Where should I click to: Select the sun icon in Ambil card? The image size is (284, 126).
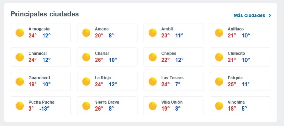coord(153,33)
